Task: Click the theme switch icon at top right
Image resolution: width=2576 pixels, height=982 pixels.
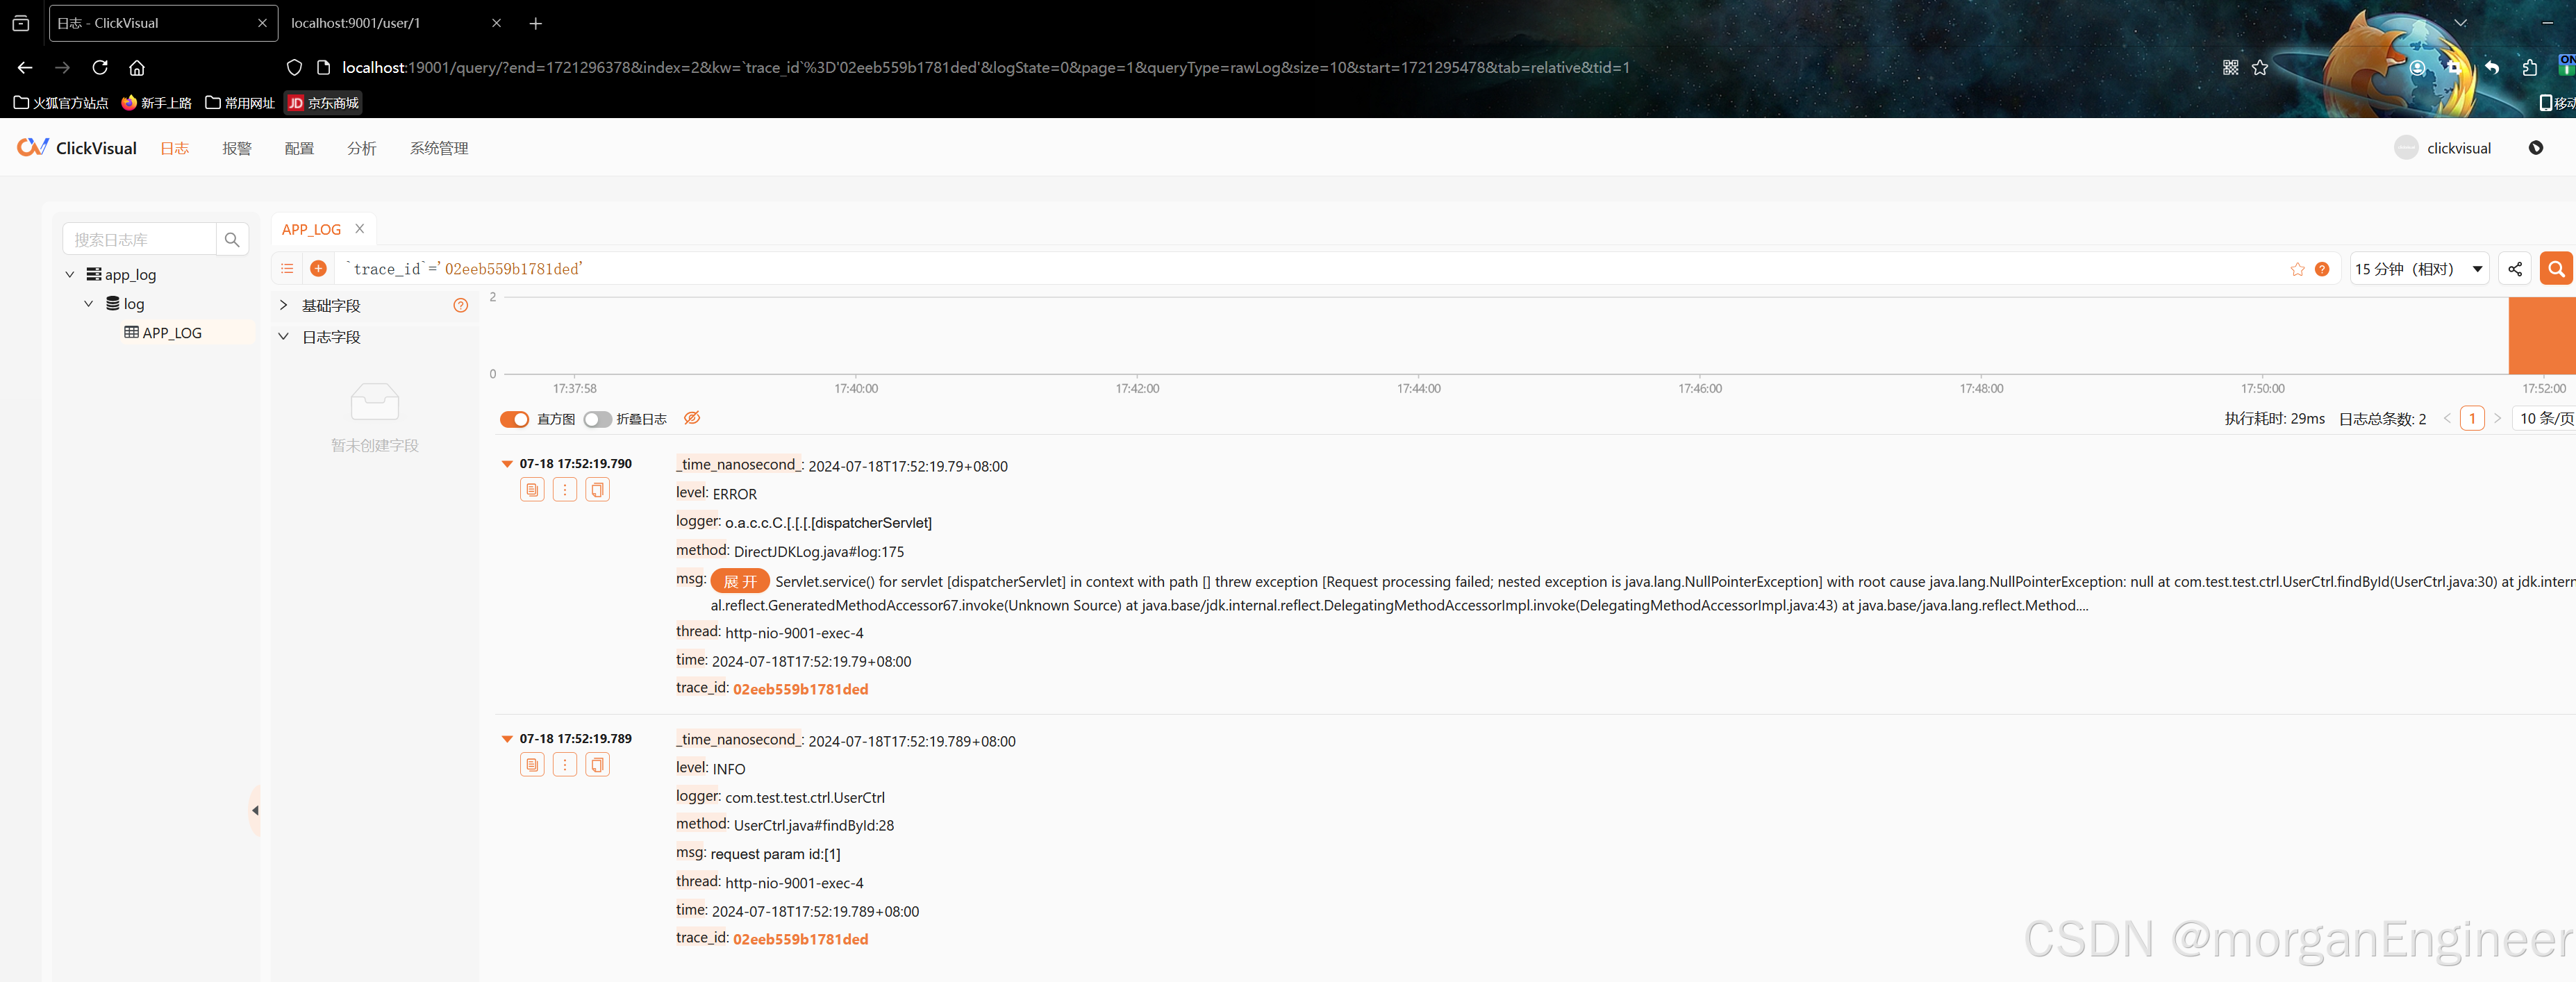Action: coord(2536,148)
